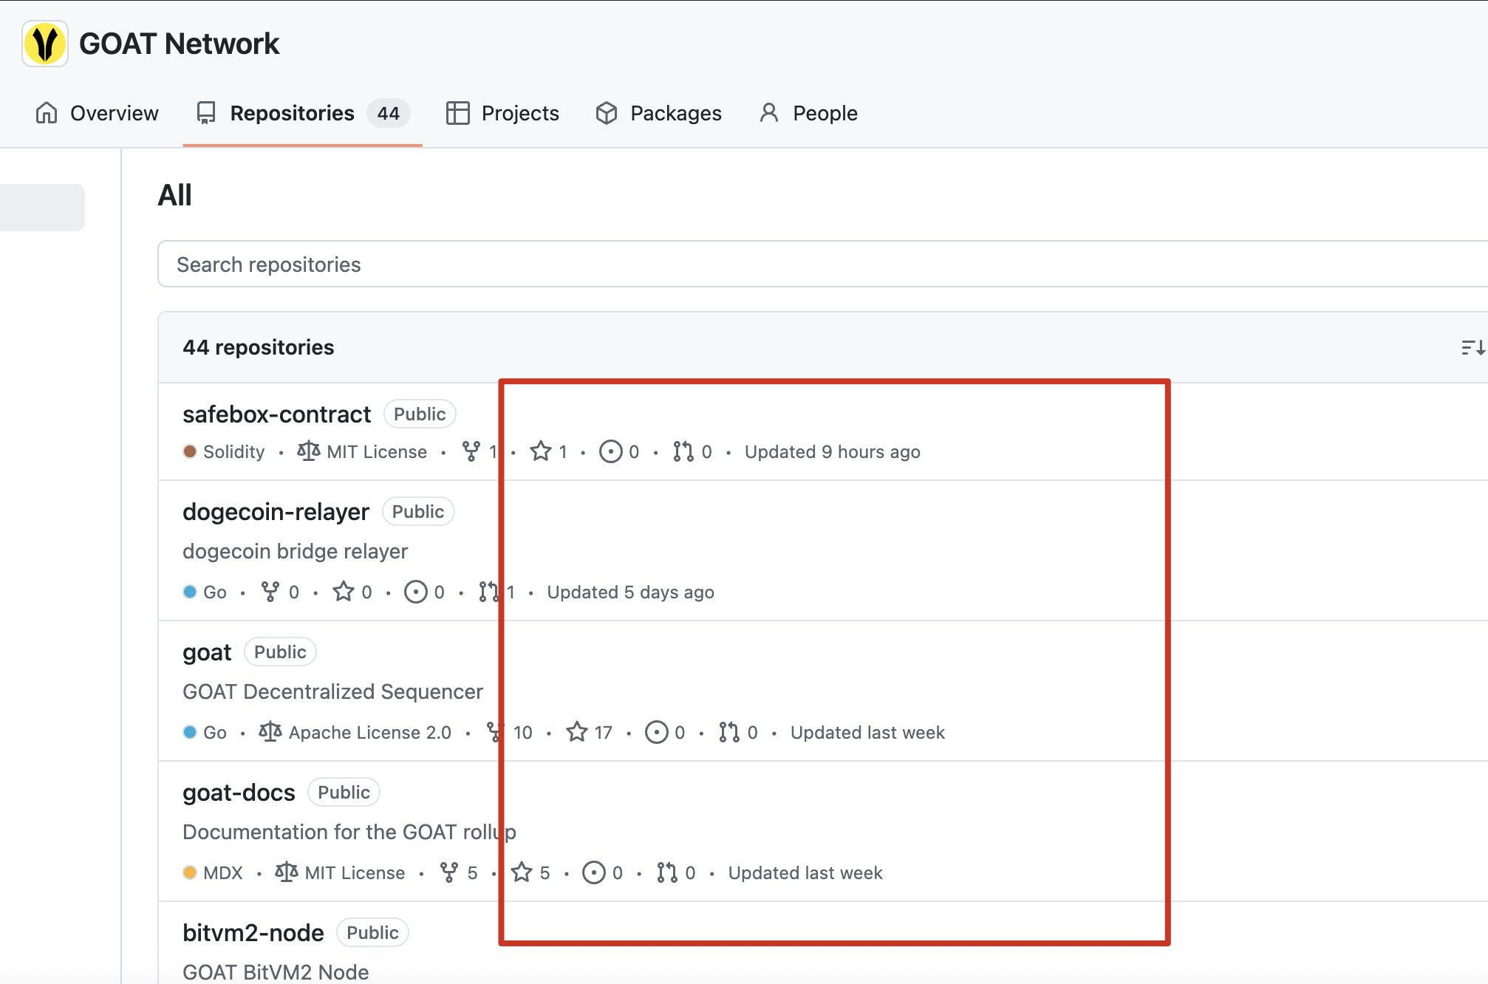Open the safebox-contract repository link
This screenshot has height=984, width=1488.
[276, 414]
